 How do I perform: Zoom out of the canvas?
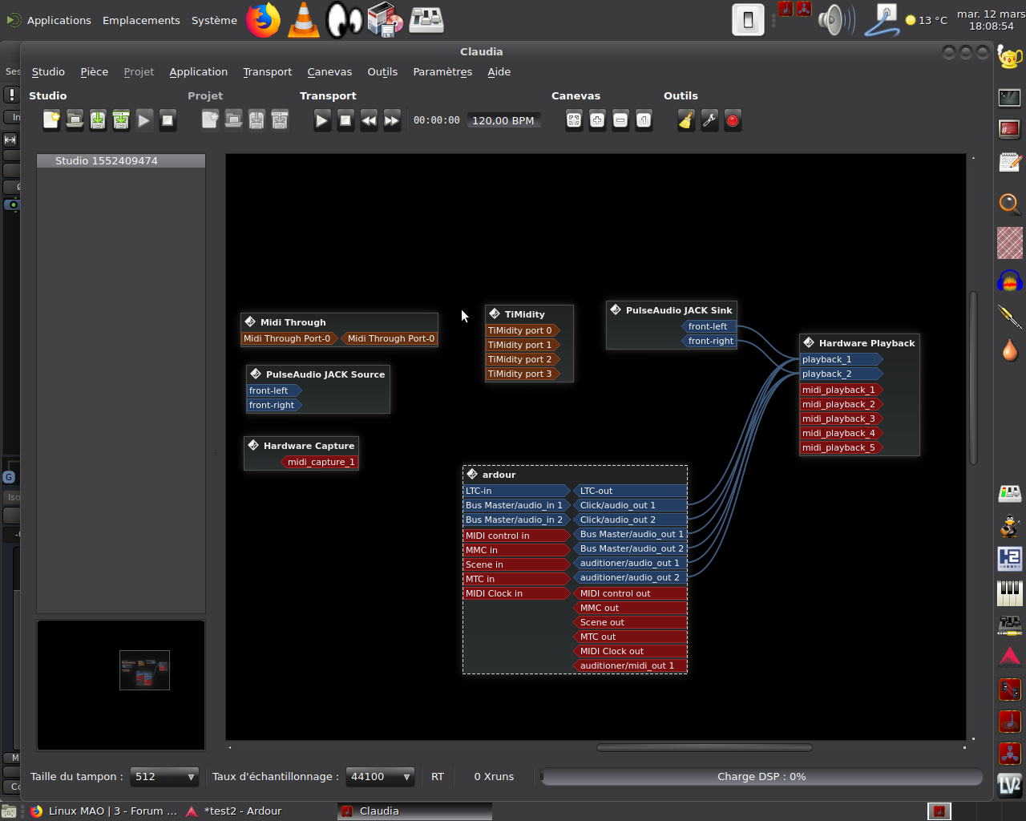pos(620,120)
